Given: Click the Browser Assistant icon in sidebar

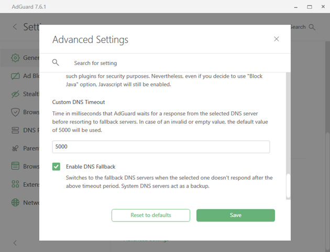Looking at the screenshot, I should (x=15, y=166).
